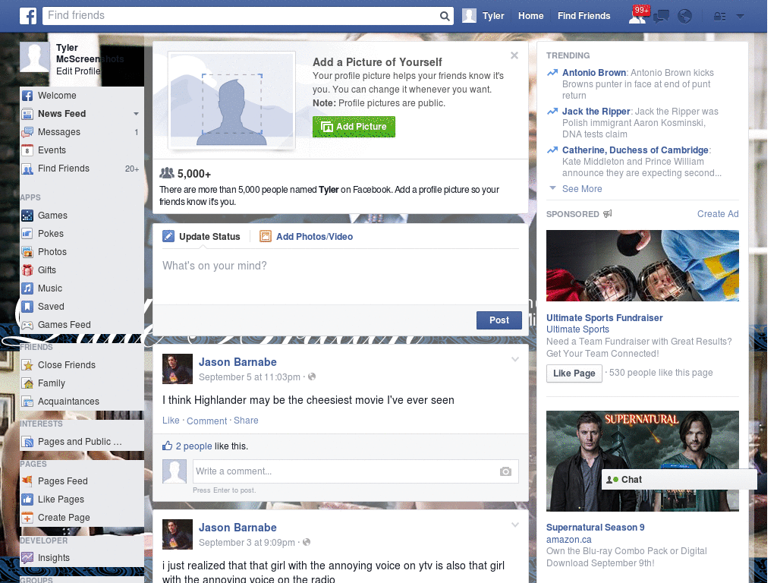
Task: Open Ultimate Sports Fundraiser ad image
Action: [x=642, y=266]
